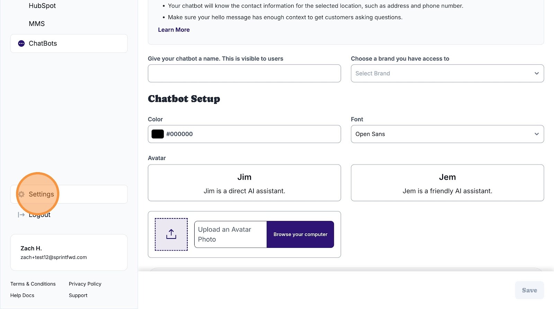The height and width of the screenshot is (309, 554).
Task: Click the black color swatch
Action: pos(158,134)
